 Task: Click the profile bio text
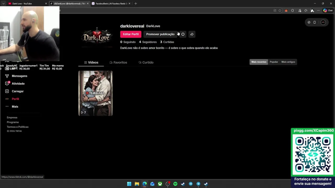[169, 48]
